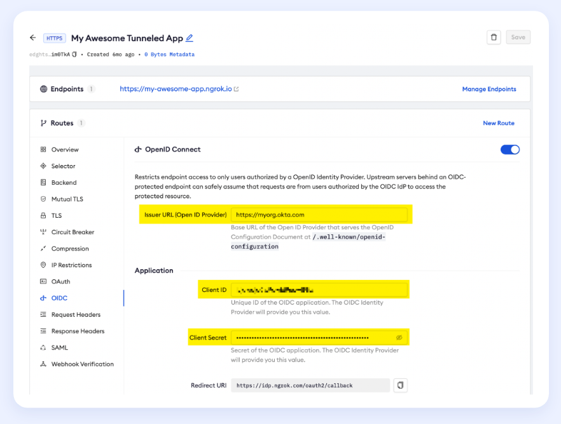Screen dimensions: 561x424
Task: Open the IP Restrictions section
Action: [71, 265]
